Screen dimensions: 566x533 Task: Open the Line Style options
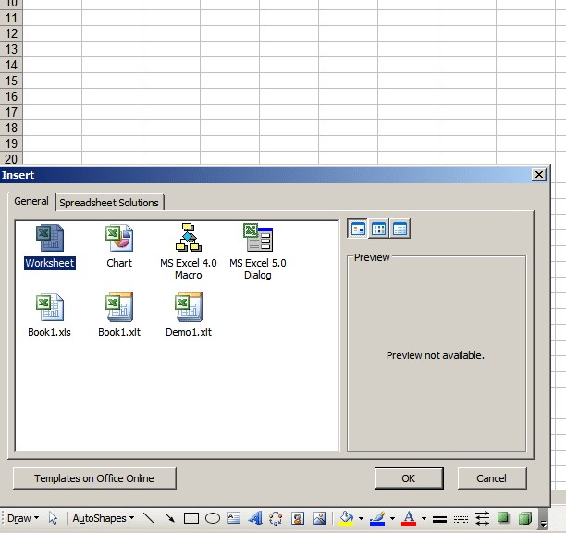pos(439,518)
